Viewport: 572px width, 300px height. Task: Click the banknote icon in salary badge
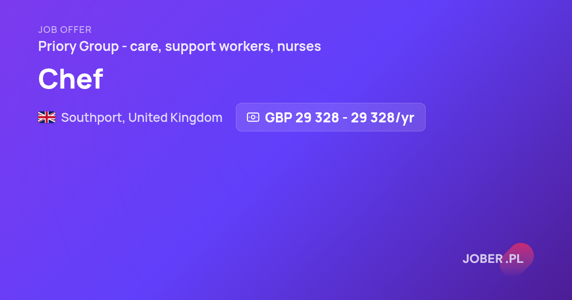tap(253, 117)
